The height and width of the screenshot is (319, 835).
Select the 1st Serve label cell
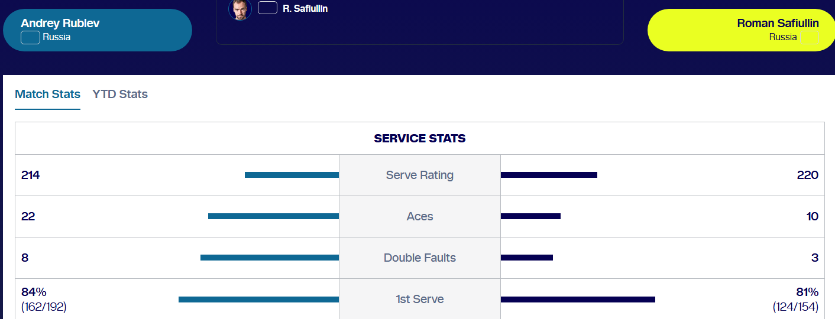(x=420, y=299)
